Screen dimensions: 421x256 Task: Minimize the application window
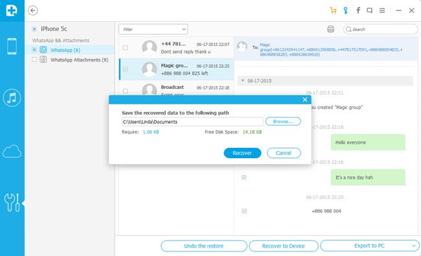click(x=398, y=10)
